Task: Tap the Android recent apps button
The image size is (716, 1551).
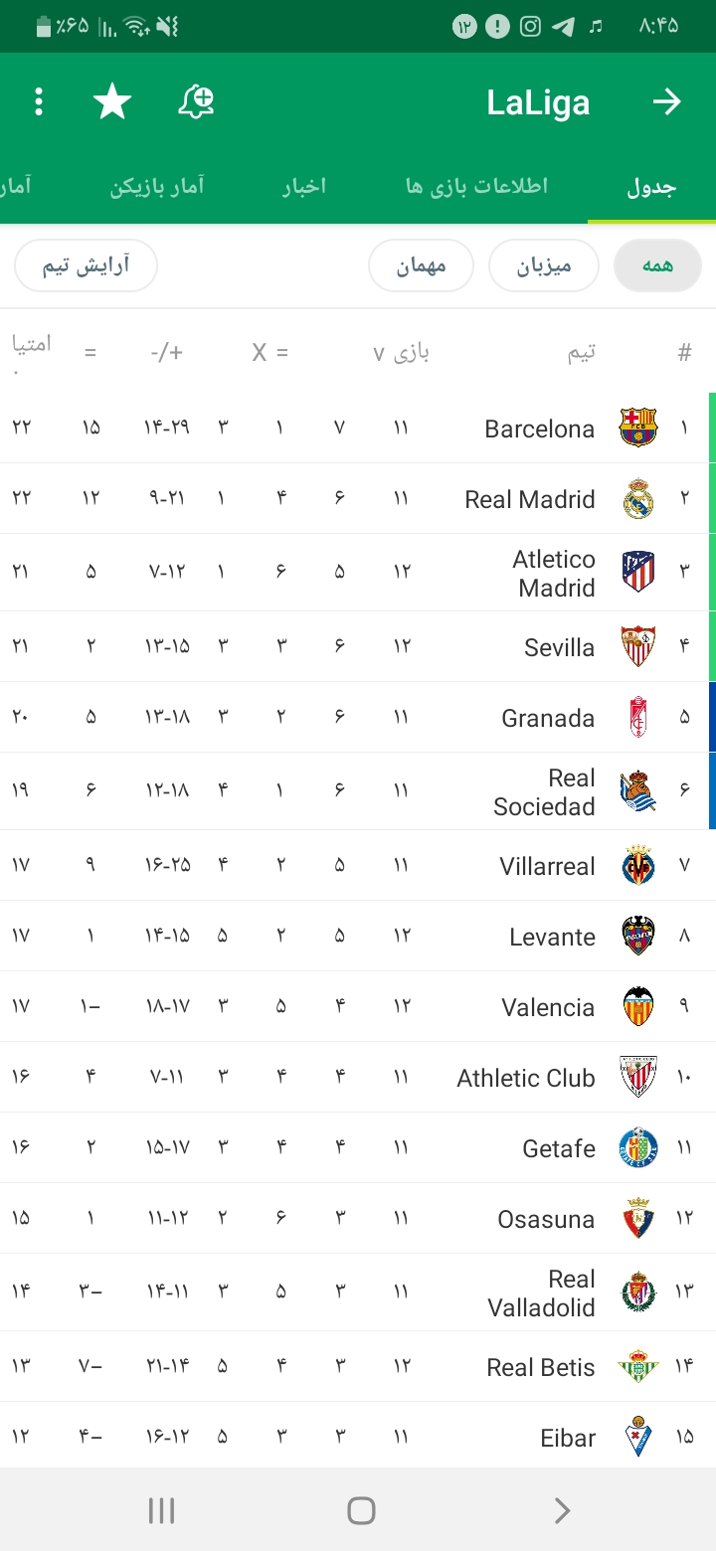Action: [x=161, y=1511]
